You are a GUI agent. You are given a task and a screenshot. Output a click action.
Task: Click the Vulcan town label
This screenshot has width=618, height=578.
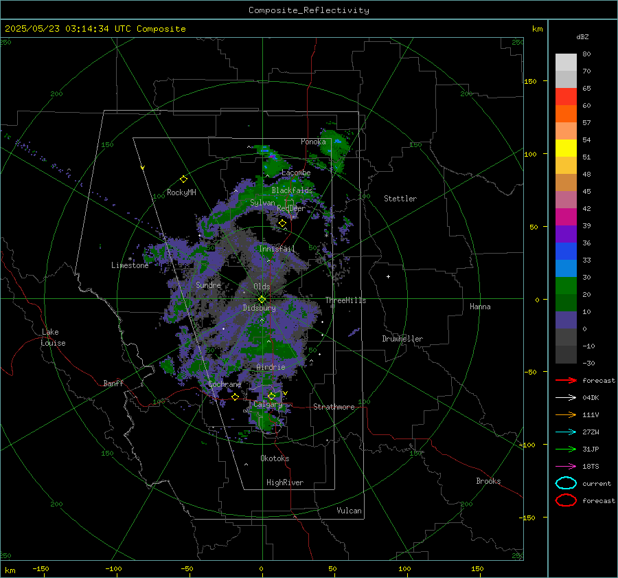(x=350, y=511)
